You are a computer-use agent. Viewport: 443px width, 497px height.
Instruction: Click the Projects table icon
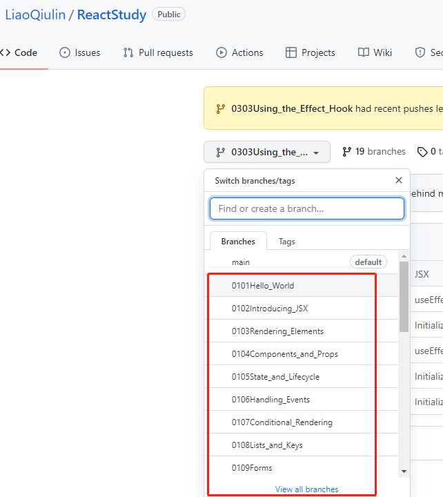(291, 52)
